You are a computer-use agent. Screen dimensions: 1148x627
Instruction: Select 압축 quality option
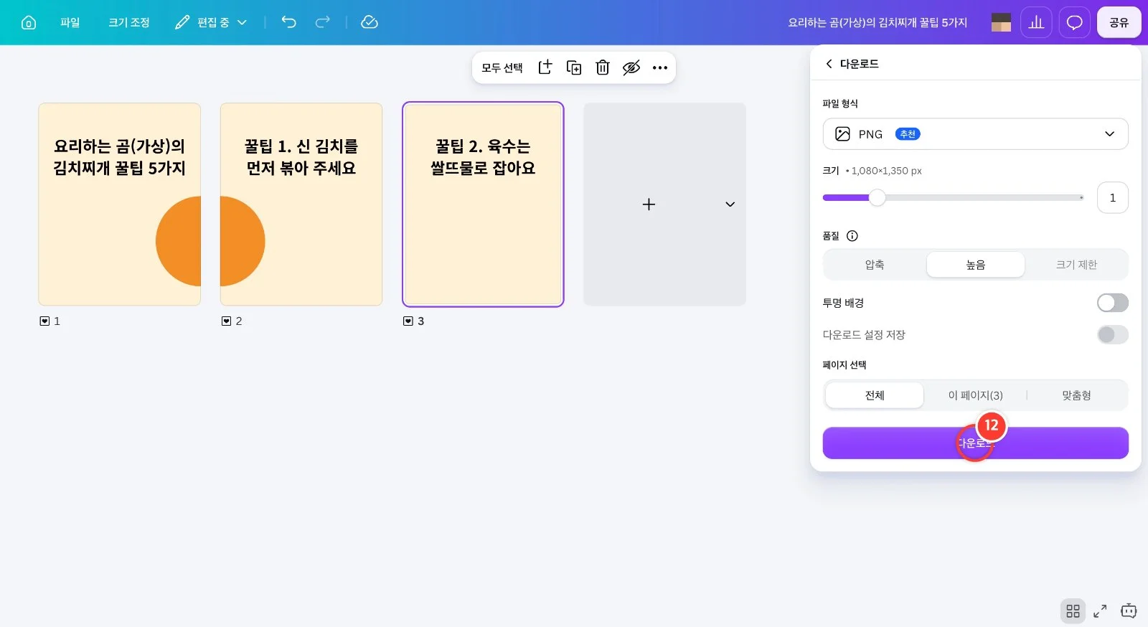(875, 265)
